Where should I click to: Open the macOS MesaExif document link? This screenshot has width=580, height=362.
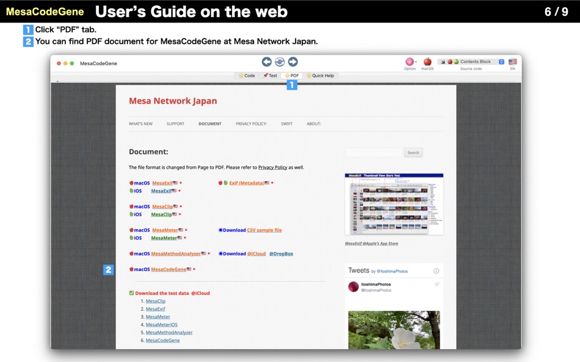[162, 183]
